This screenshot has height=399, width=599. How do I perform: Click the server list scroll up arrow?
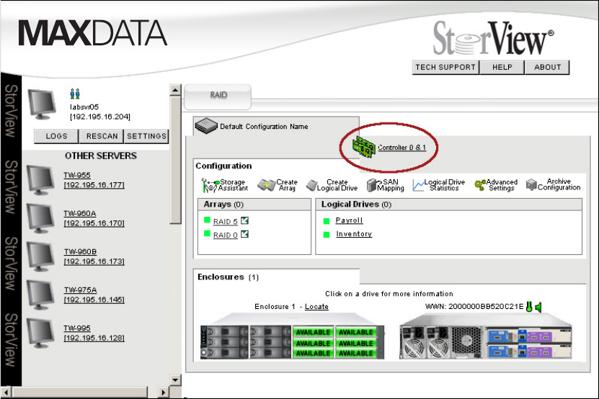click(175, 90)
